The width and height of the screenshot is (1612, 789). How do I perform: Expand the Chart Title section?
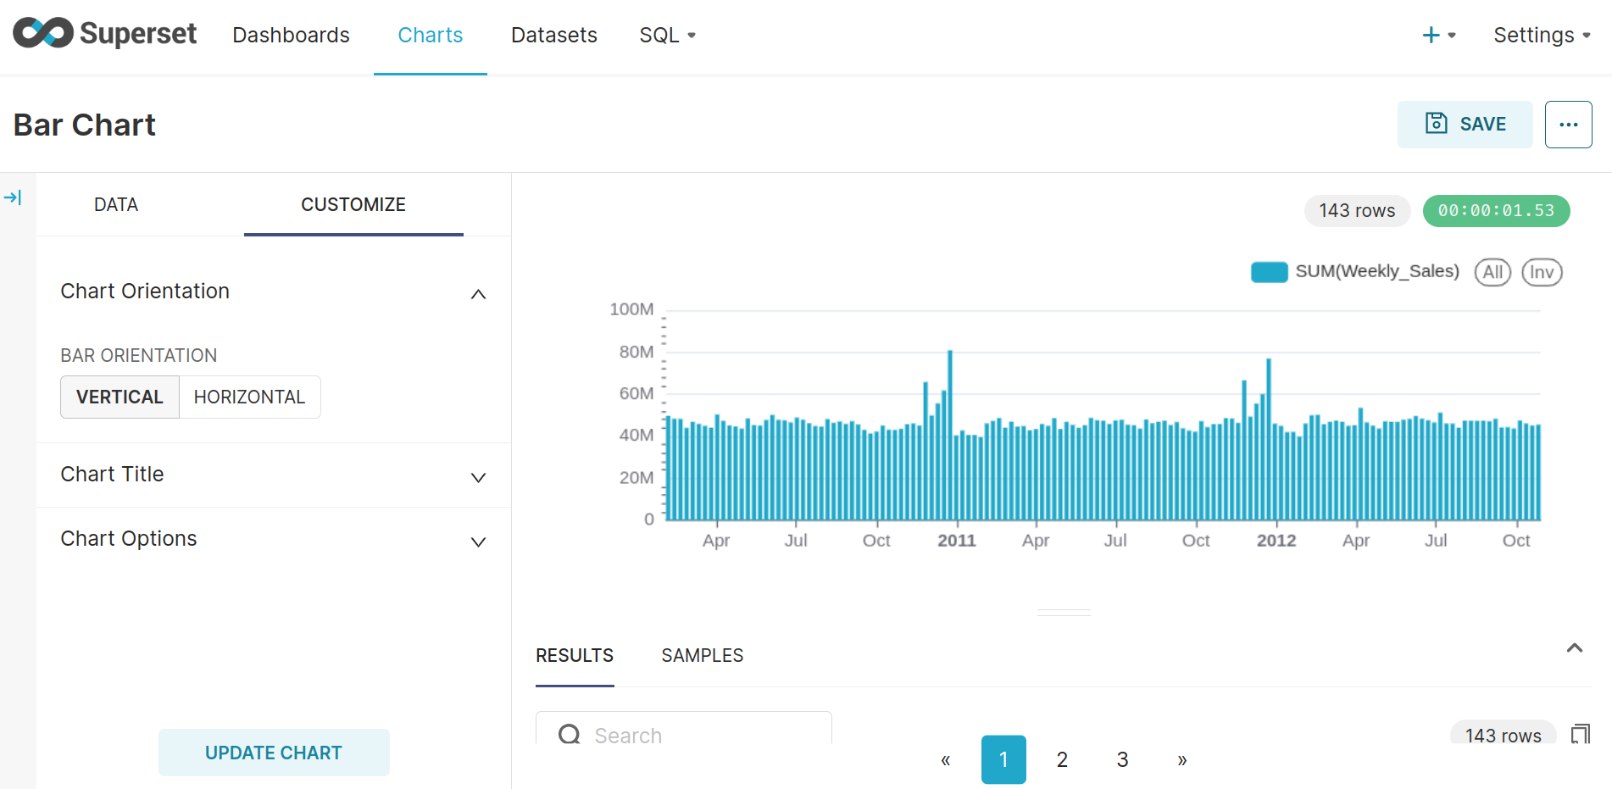(x=273, y=475)
